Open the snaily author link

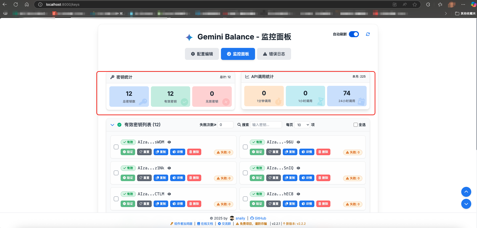tap(237, 218)
